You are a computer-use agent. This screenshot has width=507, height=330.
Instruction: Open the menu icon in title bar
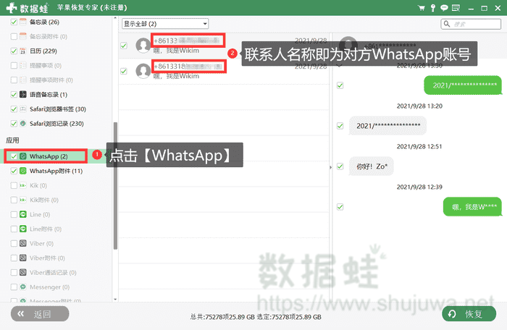click(456, 8)
